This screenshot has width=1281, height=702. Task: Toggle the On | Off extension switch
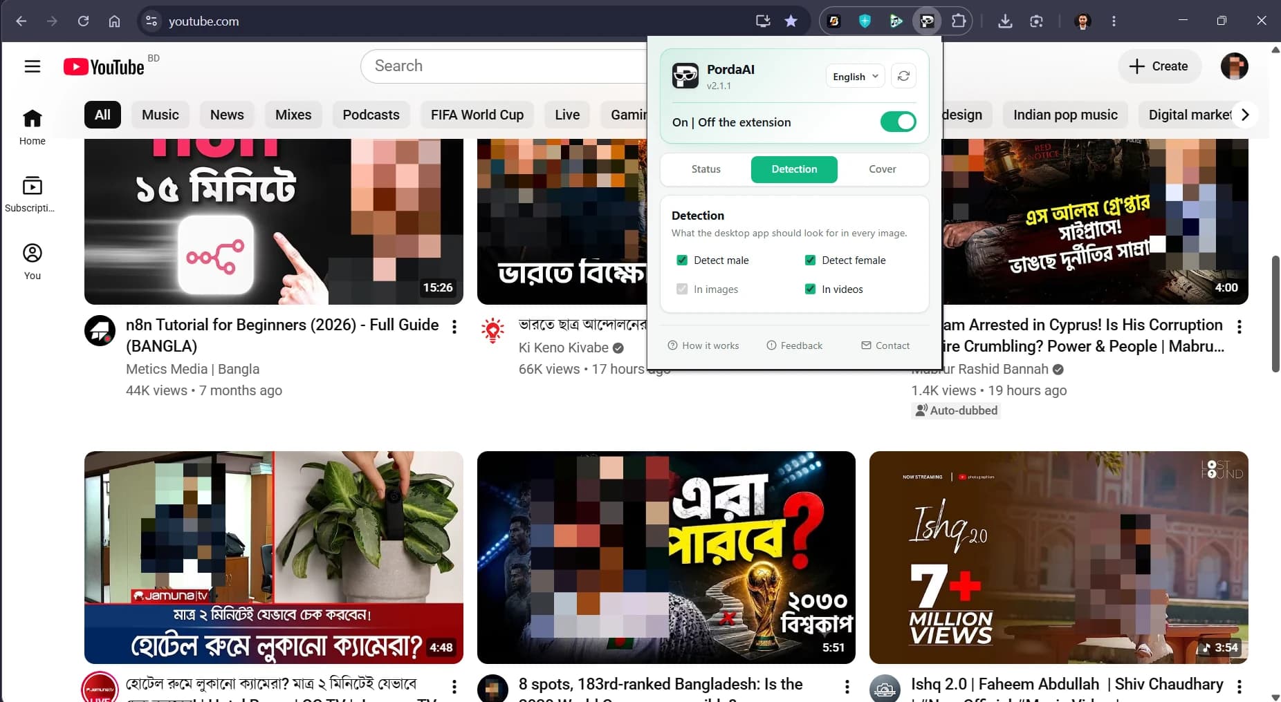898,122
